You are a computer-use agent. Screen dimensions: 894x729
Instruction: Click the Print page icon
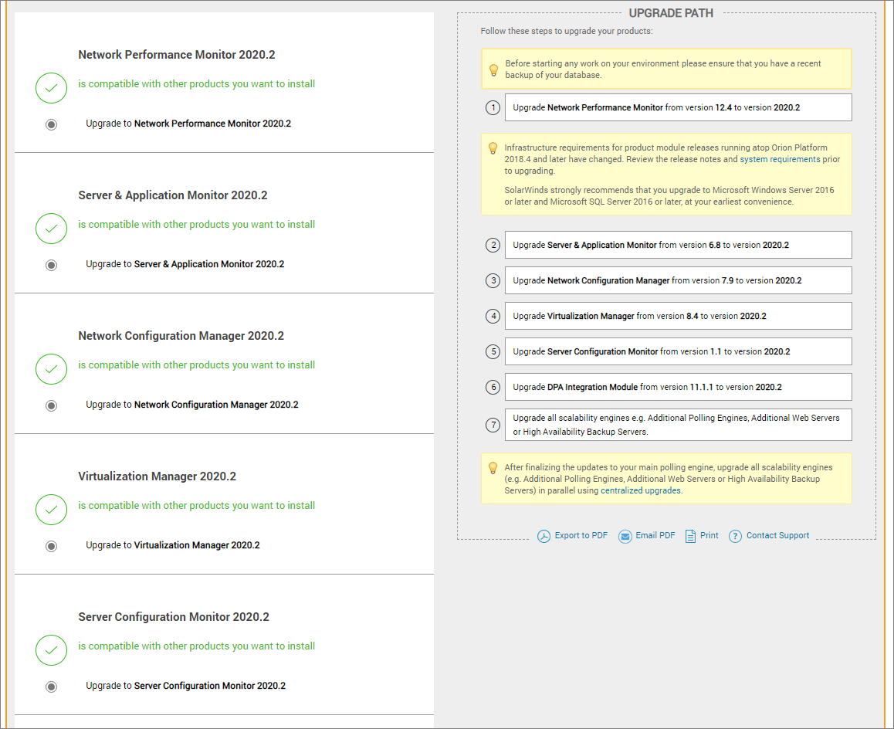coord(690,536)
